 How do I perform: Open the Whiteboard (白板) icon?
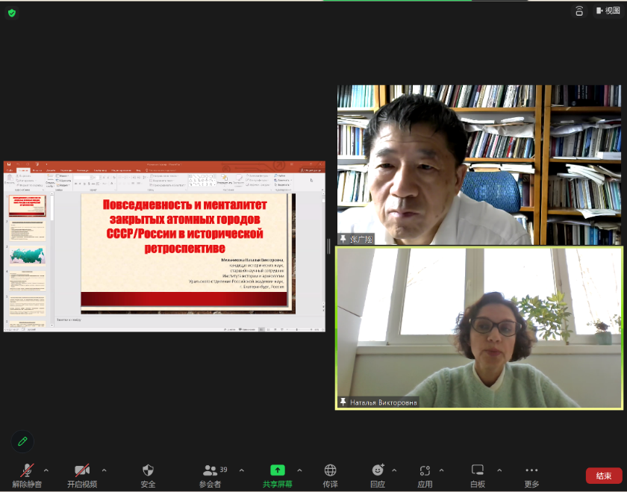click(478, 475)
